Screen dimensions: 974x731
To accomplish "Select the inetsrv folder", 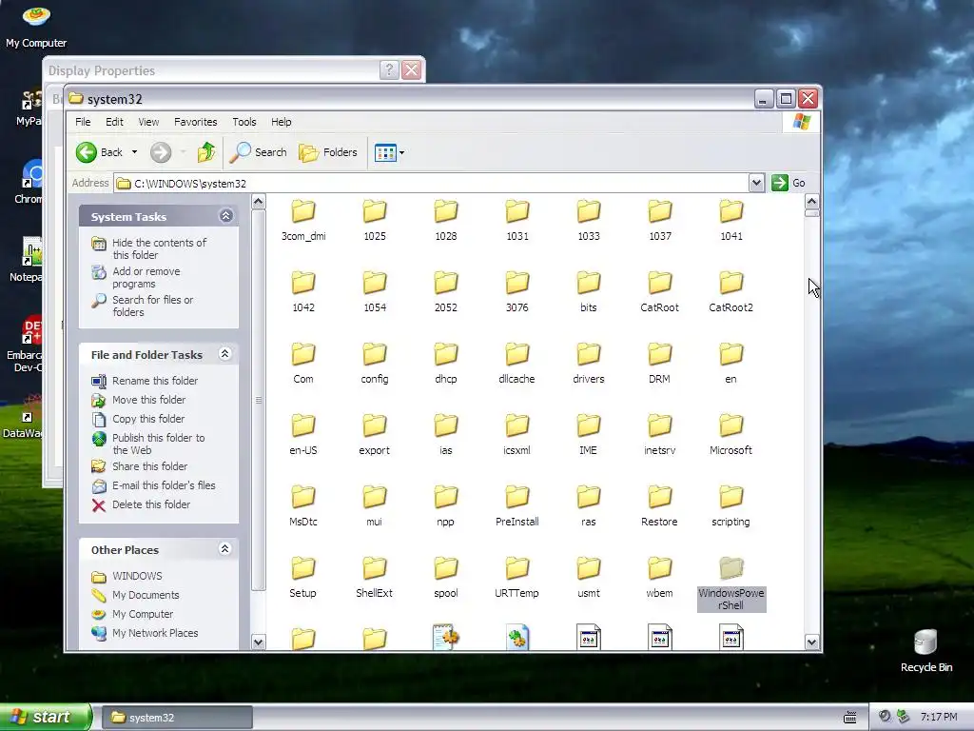I will [660, 434].
